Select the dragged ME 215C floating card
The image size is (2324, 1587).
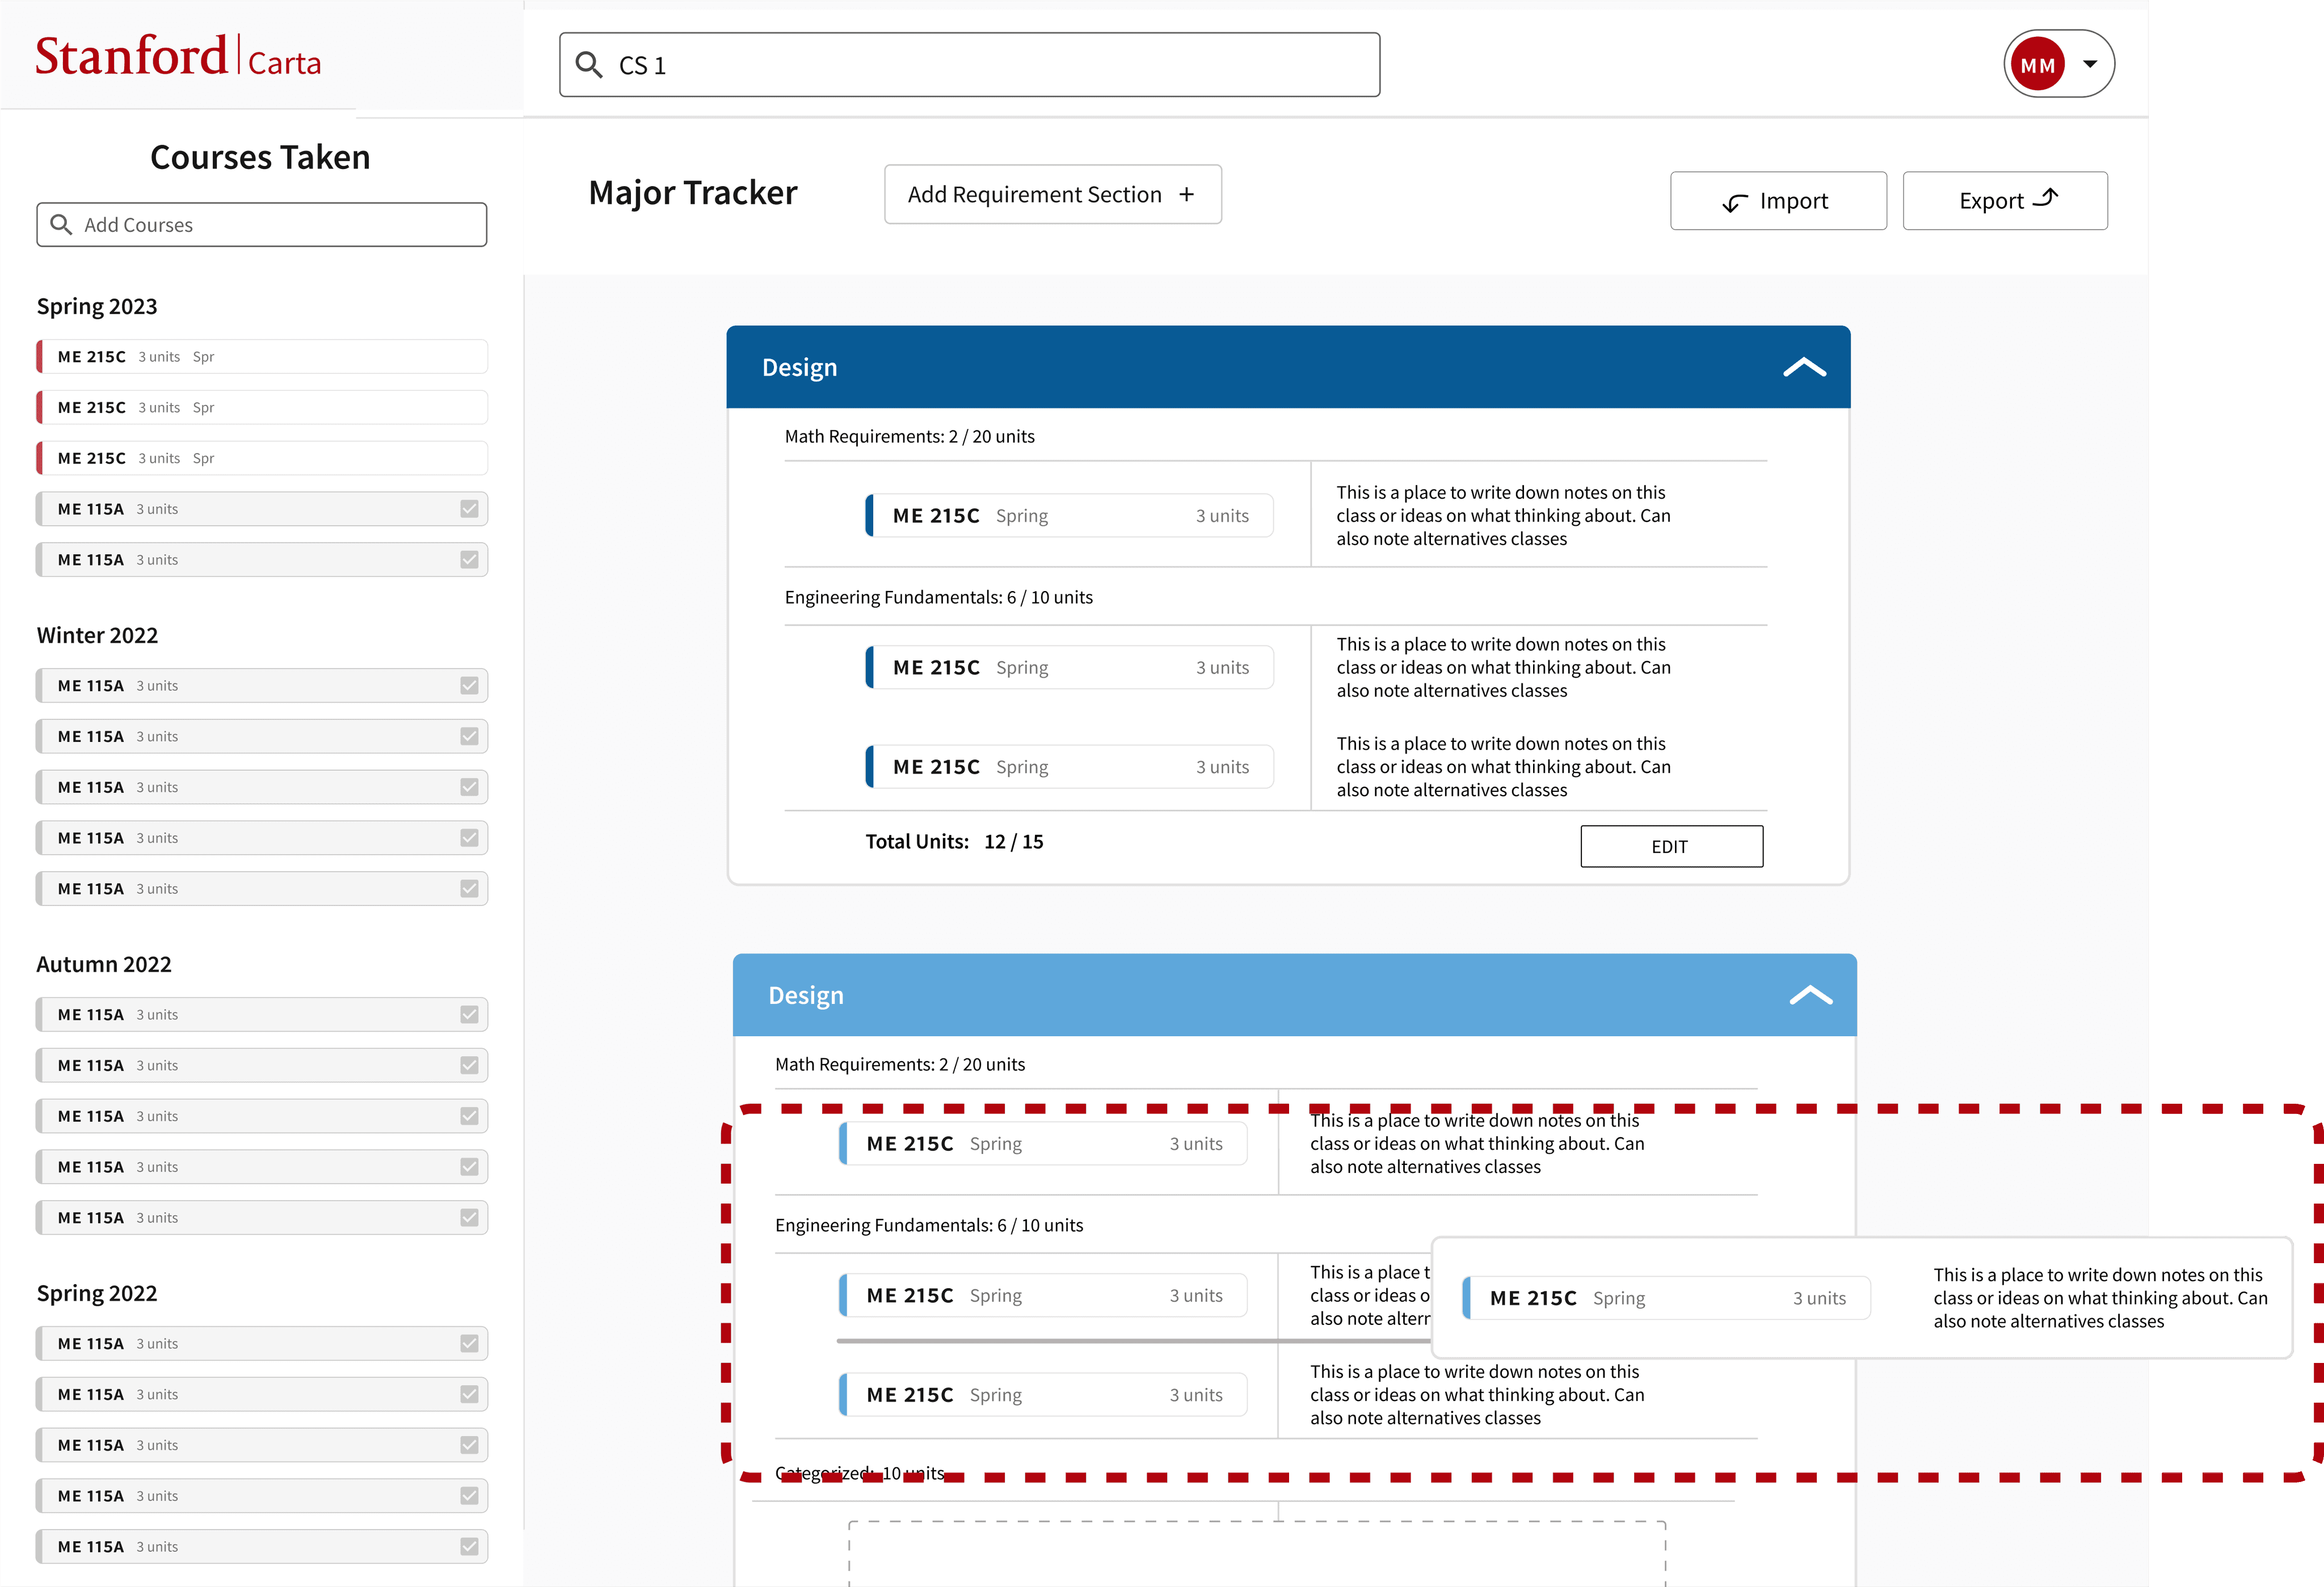1666,1298
